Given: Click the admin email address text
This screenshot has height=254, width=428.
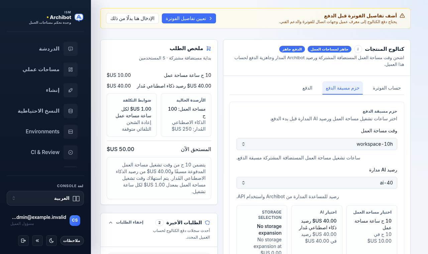Looking at the screenshot, I should click(39, 217).
